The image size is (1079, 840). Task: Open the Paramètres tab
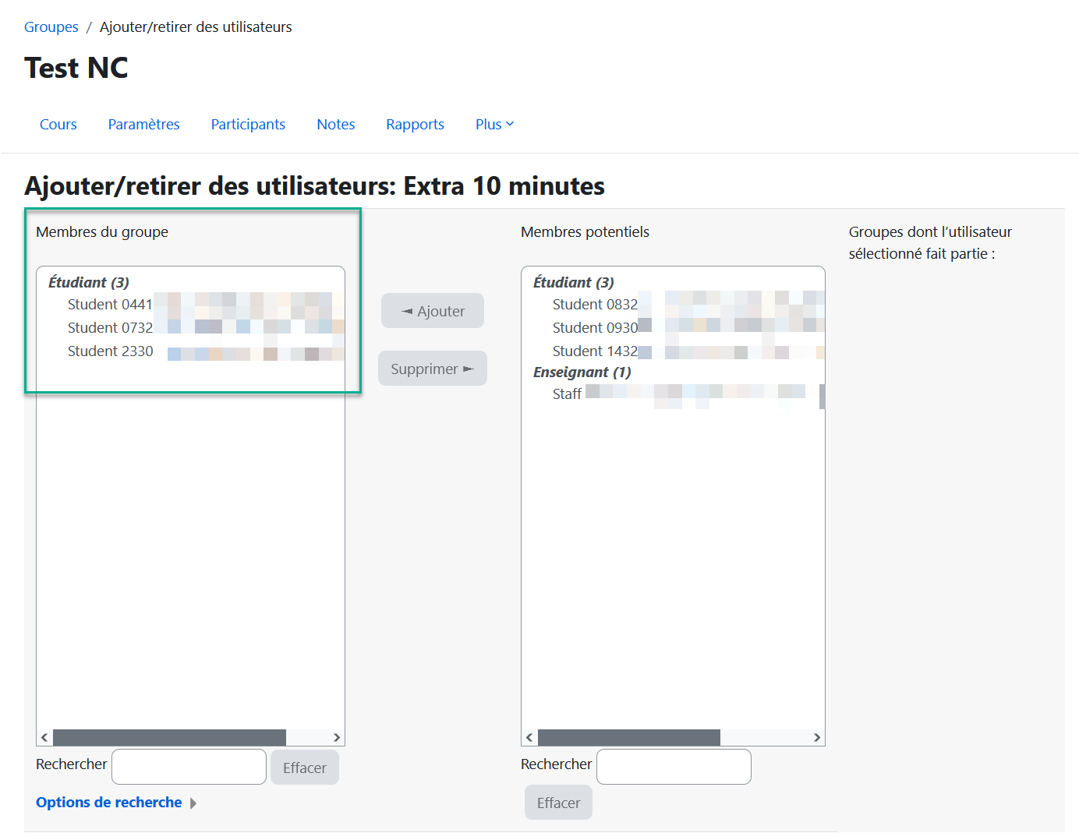pyautogui.click(x=143, y=124)
